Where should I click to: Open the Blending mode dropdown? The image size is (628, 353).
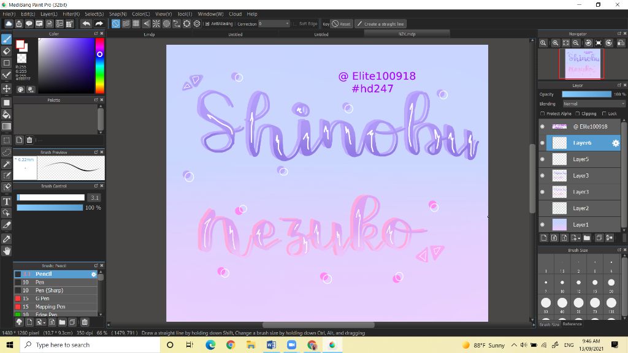pos(594,104)
